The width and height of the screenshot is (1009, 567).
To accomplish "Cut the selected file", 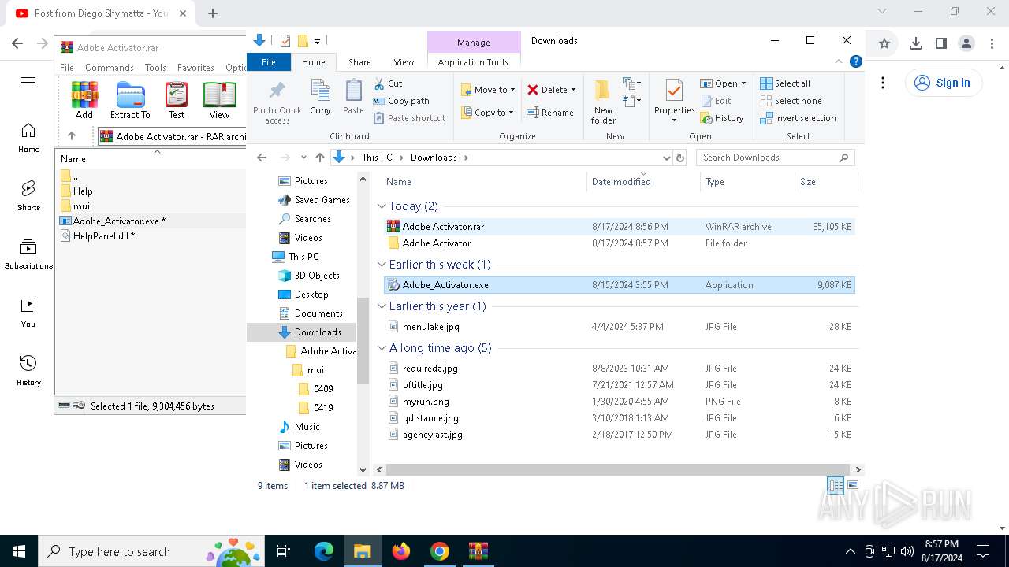I will pyautogui.click(x=388, y=83).
